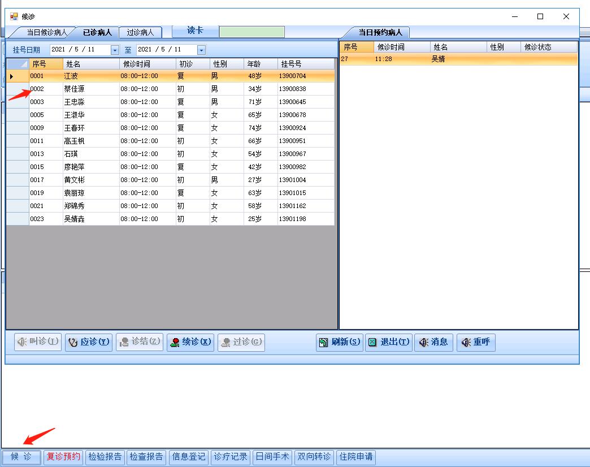The height and width of the screenshot is (467, 590).
Task: Click the exit icon on 退出 button
Action: (372, 342)
